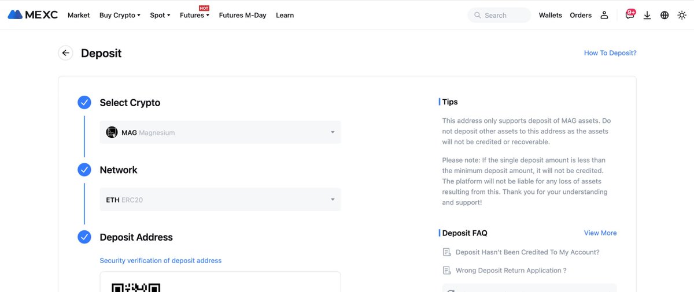Open Orders from top navigation
This screenshot has height=292, width=694.
581,16
